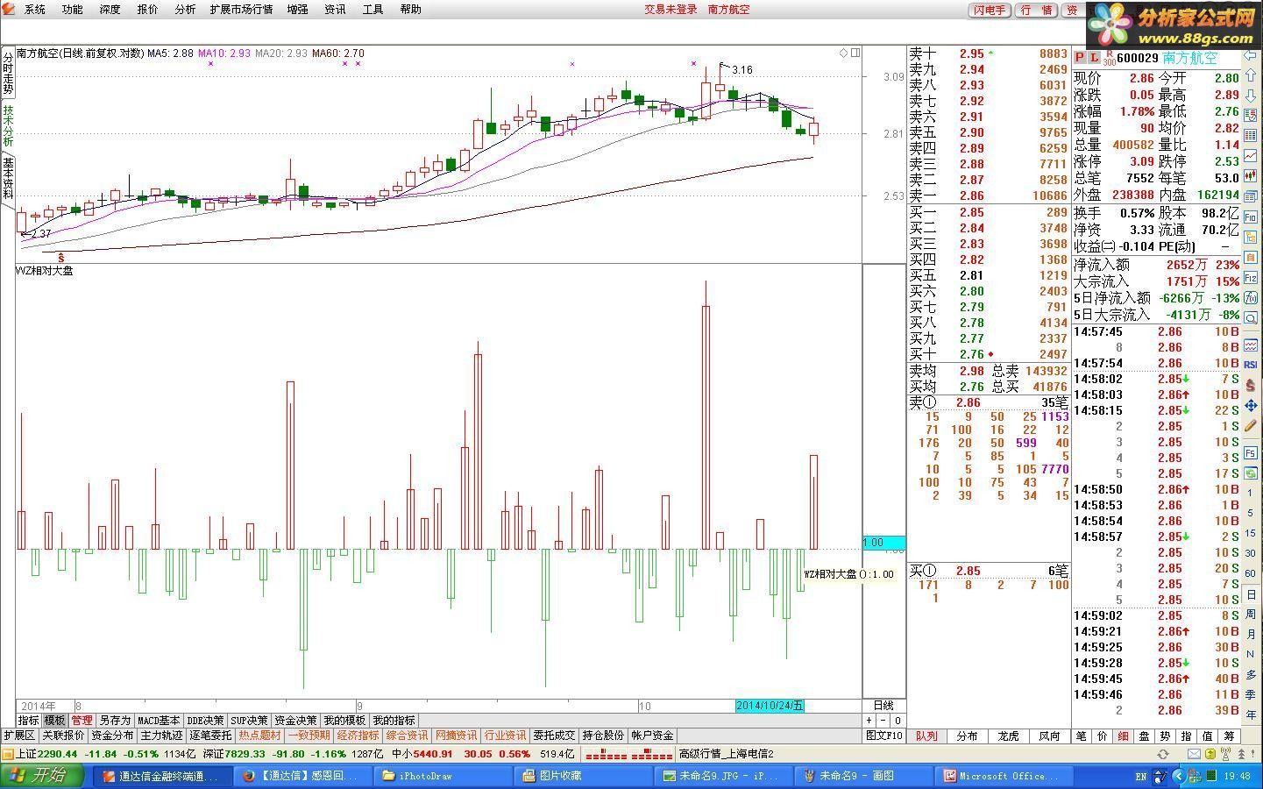Open the 主力轨迹 tab
1263x789 pixels.
(161, 736)
